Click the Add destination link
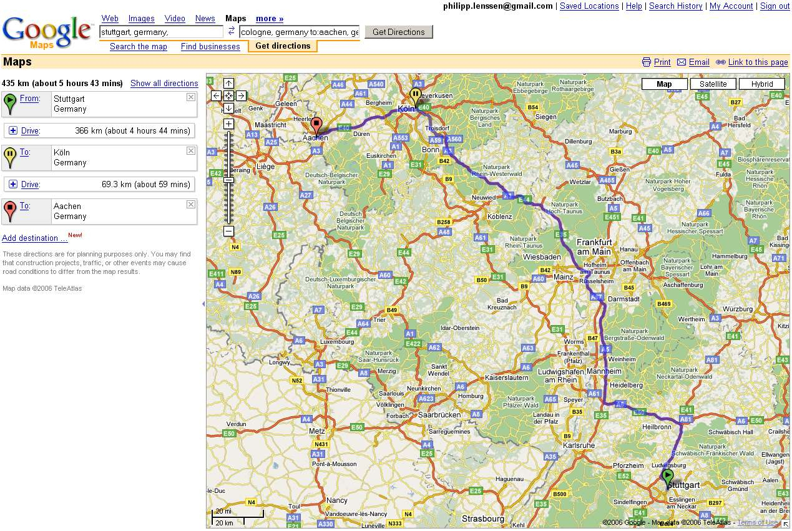The height and width of the screenshot is (531, 792). [35, 238]
